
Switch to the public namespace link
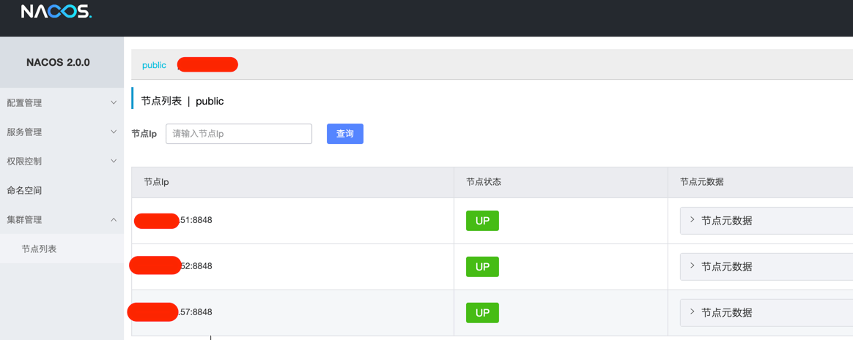coord(154,65)
